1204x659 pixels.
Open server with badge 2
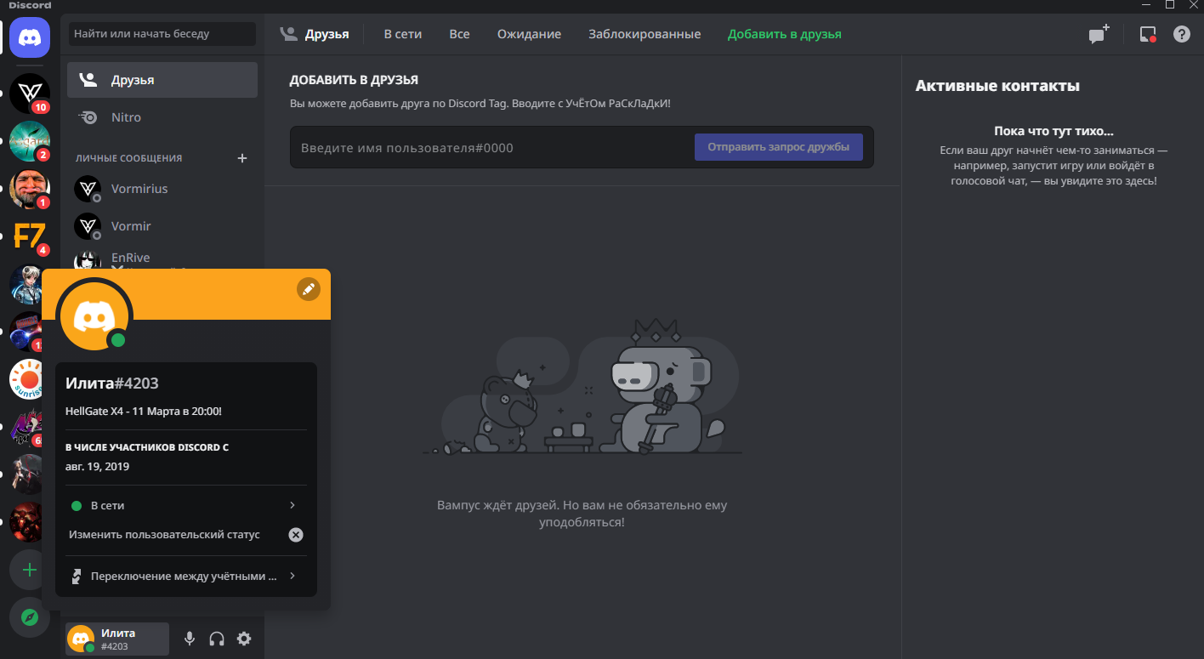[30, 141]
